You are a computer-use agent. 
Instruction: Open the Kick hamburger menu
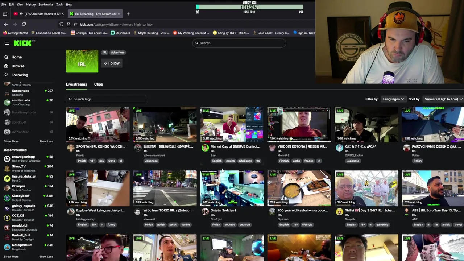[7, 43]
